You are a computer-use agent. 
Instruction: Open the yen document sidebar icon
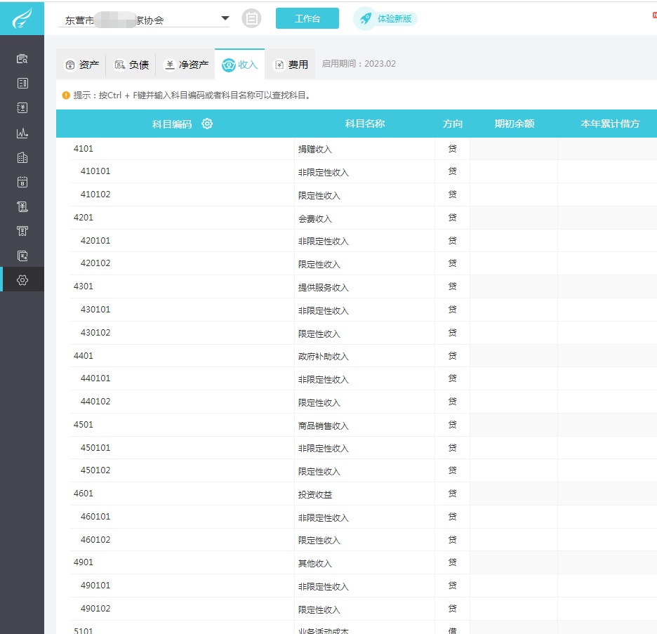tap(22, 108)
